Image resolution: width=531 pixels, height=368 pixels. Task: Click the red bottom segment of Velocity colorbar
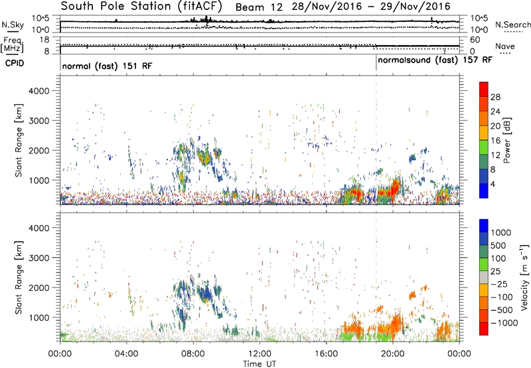(x=484, y=329)
